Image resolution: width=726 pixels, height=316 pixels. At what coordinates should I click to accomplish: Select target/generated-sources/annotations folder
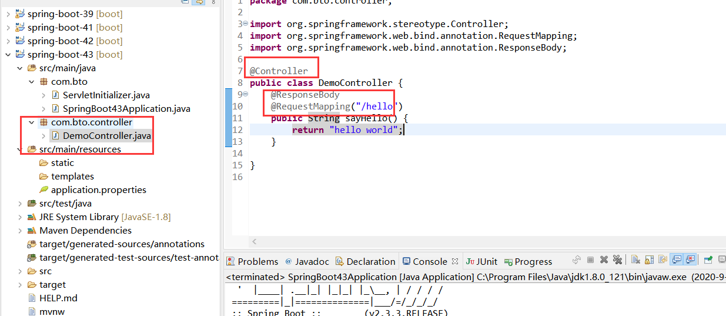click(122, 244)
